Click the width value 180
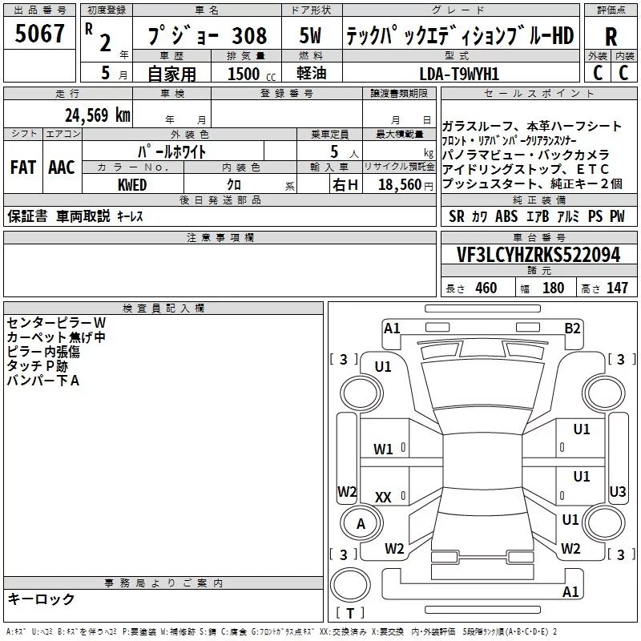 [553, 288]
